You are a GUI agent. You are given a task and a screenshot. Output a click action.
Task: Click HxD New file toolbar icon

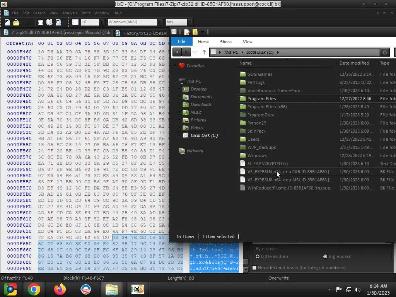pos(7,22)
